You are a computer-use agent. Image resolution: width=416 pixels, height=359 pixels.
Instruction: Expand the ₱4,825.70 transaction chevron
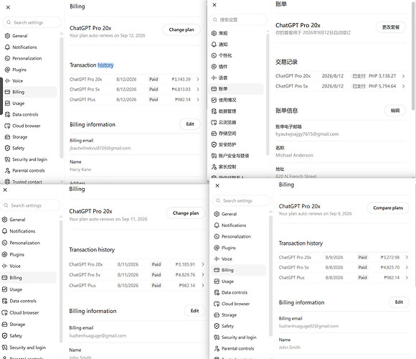pos(407,267)
